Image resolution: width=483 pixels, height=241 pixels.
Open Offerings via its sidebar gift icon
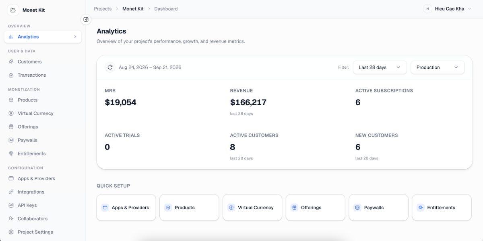(x=11, y=127)
